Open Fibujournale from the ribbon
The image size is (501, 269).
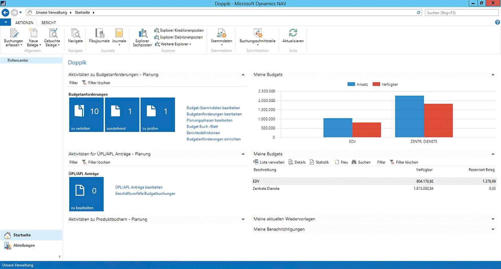[x=99, y=33]
